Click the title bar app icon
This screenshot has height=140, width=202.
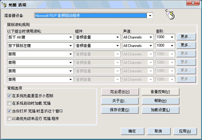pos(4,5)
